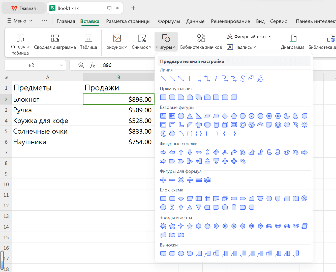Select the 5-point star shape

[190, 226]
